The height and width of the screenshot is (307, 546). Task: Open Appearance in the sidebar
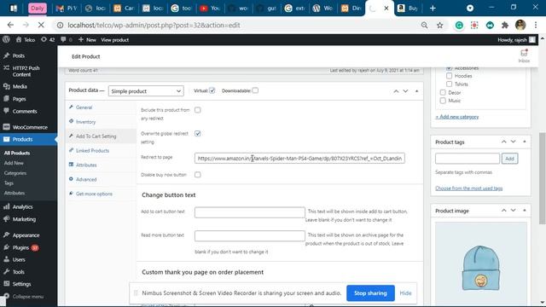coord(26,235)
